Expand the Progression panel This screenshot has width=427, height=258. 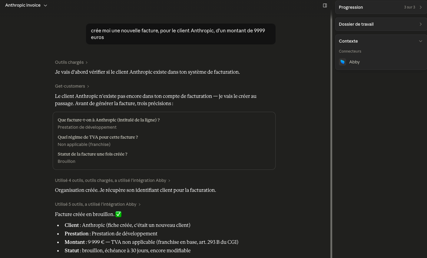pos(381,7)
